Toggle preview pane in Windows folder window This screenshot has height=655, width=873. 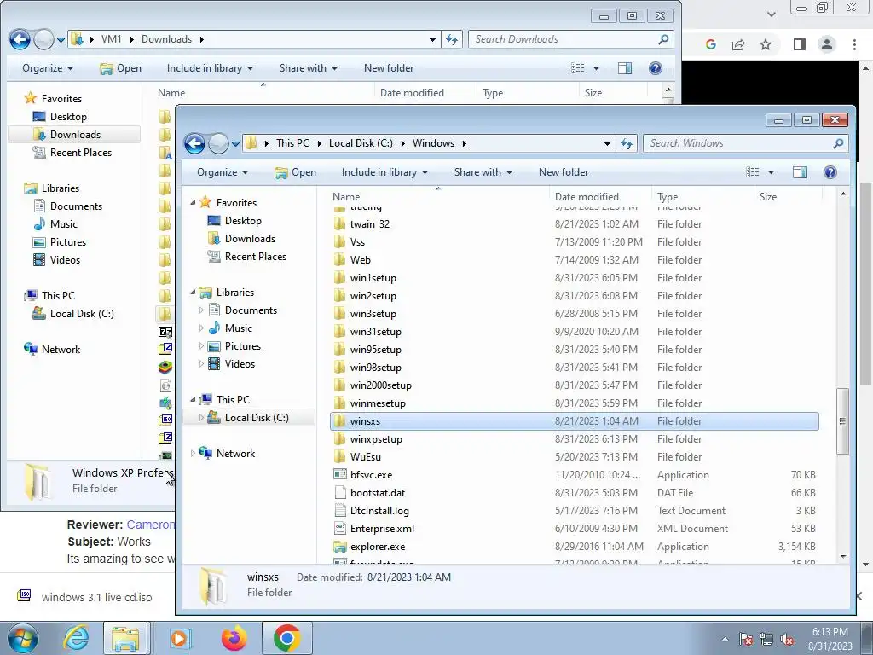point(800,172)
